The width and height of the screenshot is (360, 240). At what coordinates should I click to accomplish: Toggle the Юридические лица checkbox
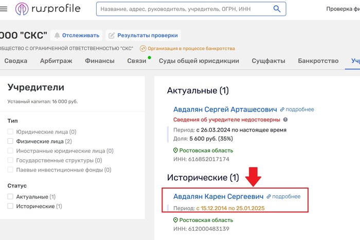click(10, 132)
